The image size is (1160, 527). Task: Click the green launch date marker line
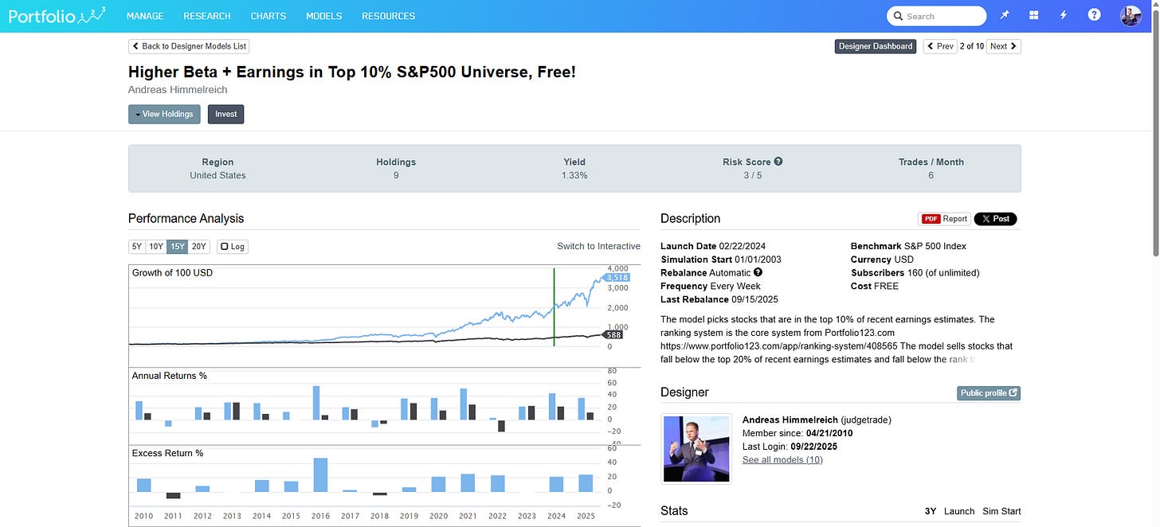(554, 307)
